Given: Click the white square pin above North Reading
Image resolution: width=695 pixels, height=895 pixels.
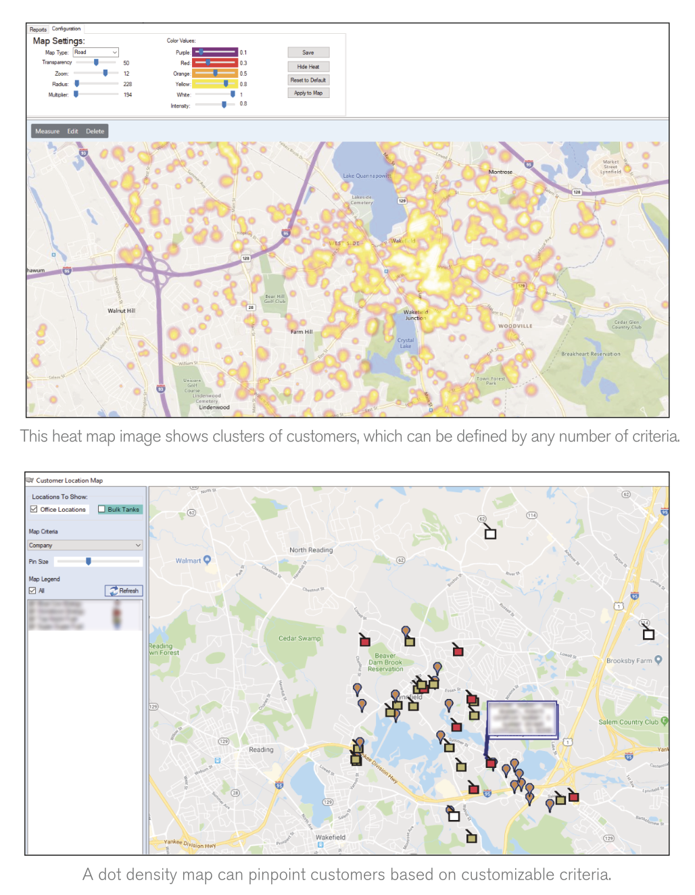Looking at the screenshot, I should [489, 533].
